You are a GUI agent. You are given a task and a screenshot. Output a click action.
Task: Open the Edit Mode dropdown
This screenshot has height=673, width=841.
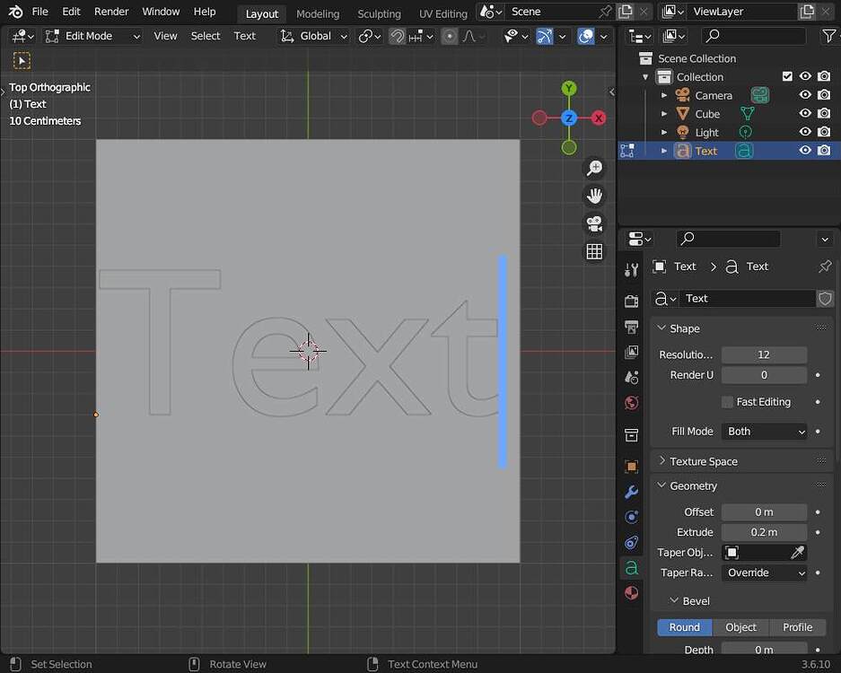[x=92, y=36]
